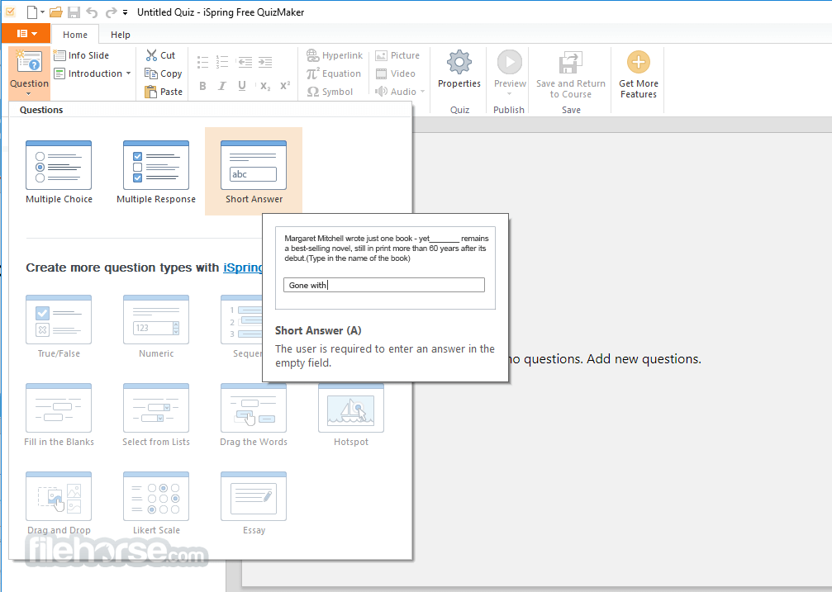This screenshot has height=592, width=832.
Task: Insert a Video
Action: pyautogui.click(x=395, y=73)
